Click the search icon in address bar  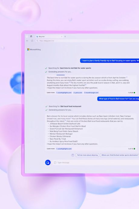coord(37,41)
